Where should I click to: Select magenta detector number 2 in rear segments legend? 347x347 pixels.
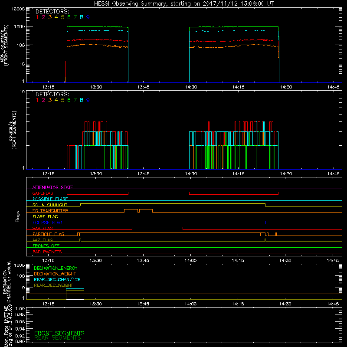tap(44, 100)
